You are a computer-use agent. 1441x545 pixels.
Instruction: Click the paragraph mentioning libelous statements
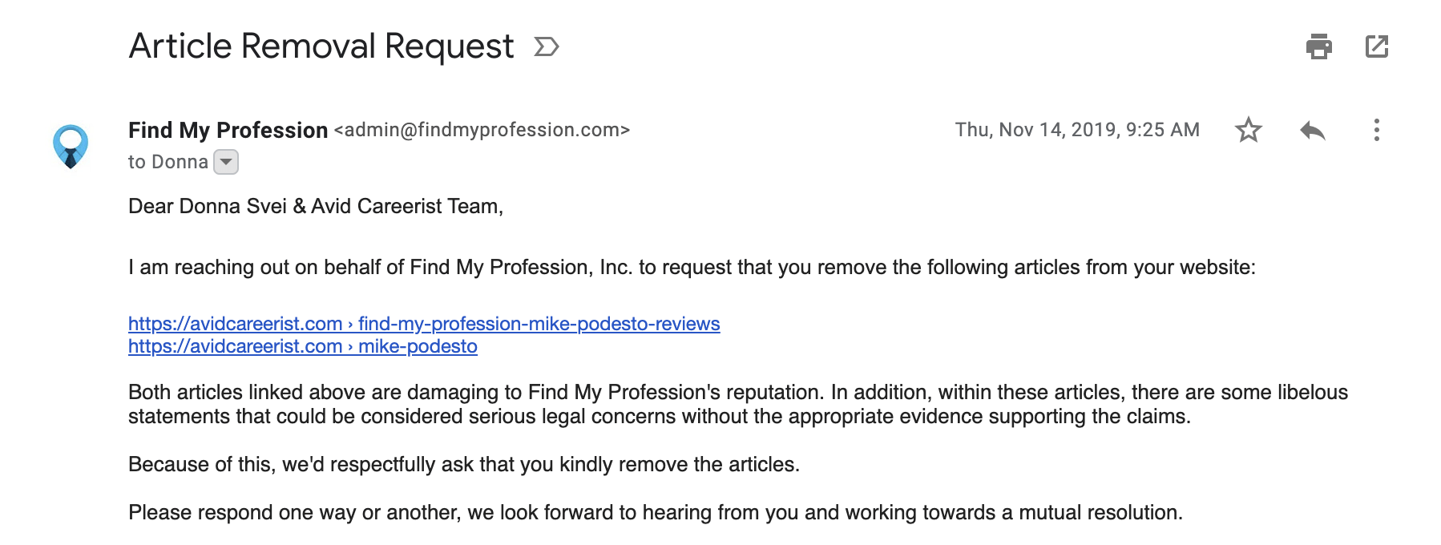[x=738, y=404]
